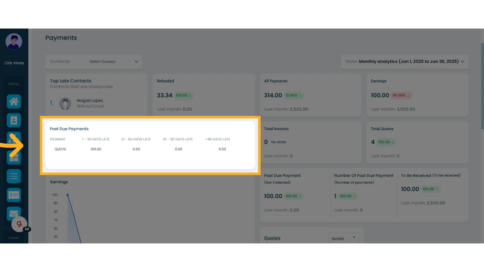484x272 pixels.
Task: Open the mail envelope sidebar icon
Action: 14,213
